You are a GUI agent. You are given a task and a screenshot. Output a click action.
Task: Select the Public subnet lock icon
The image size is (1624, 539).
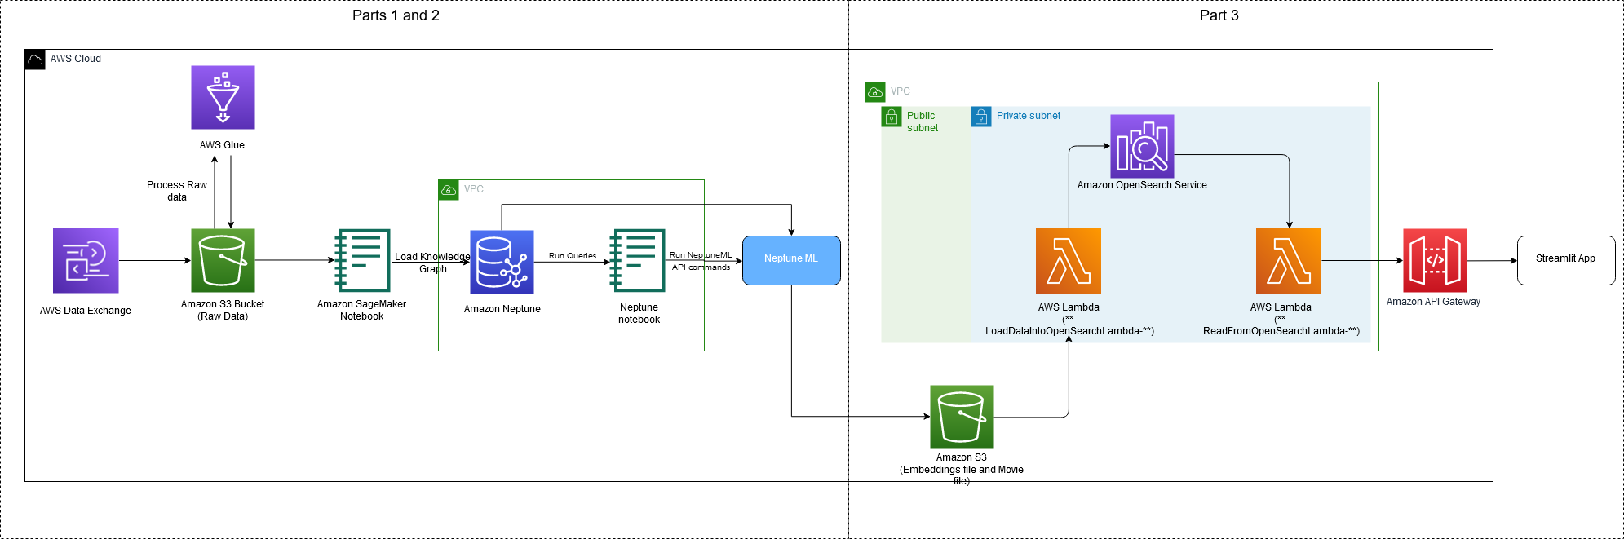[x=892, y=117]
